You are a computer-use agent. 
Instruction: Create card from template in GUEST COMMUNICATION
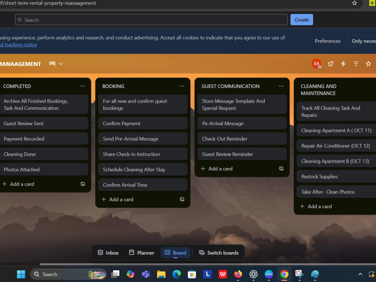281,168
